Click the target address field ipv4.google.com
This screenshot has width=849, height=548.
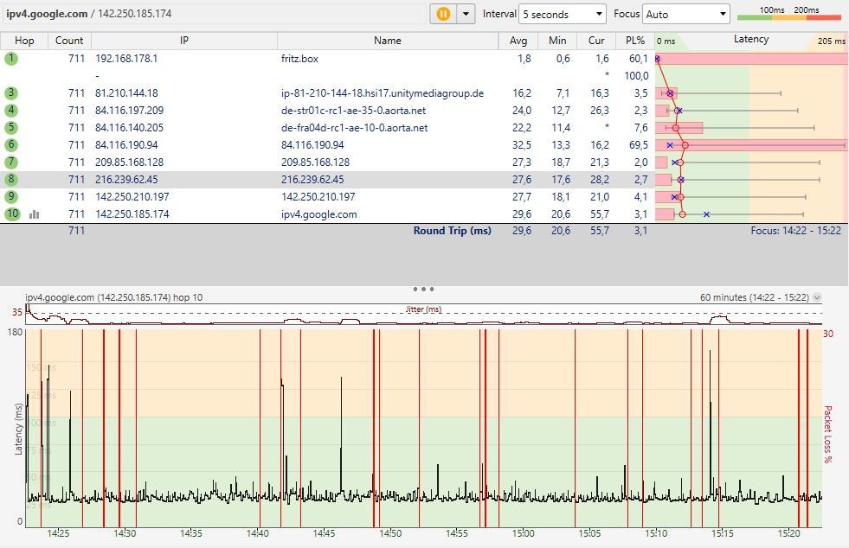(214, 14)
